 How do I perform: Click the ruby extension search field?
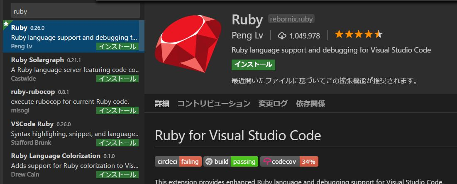click(76, 11)
